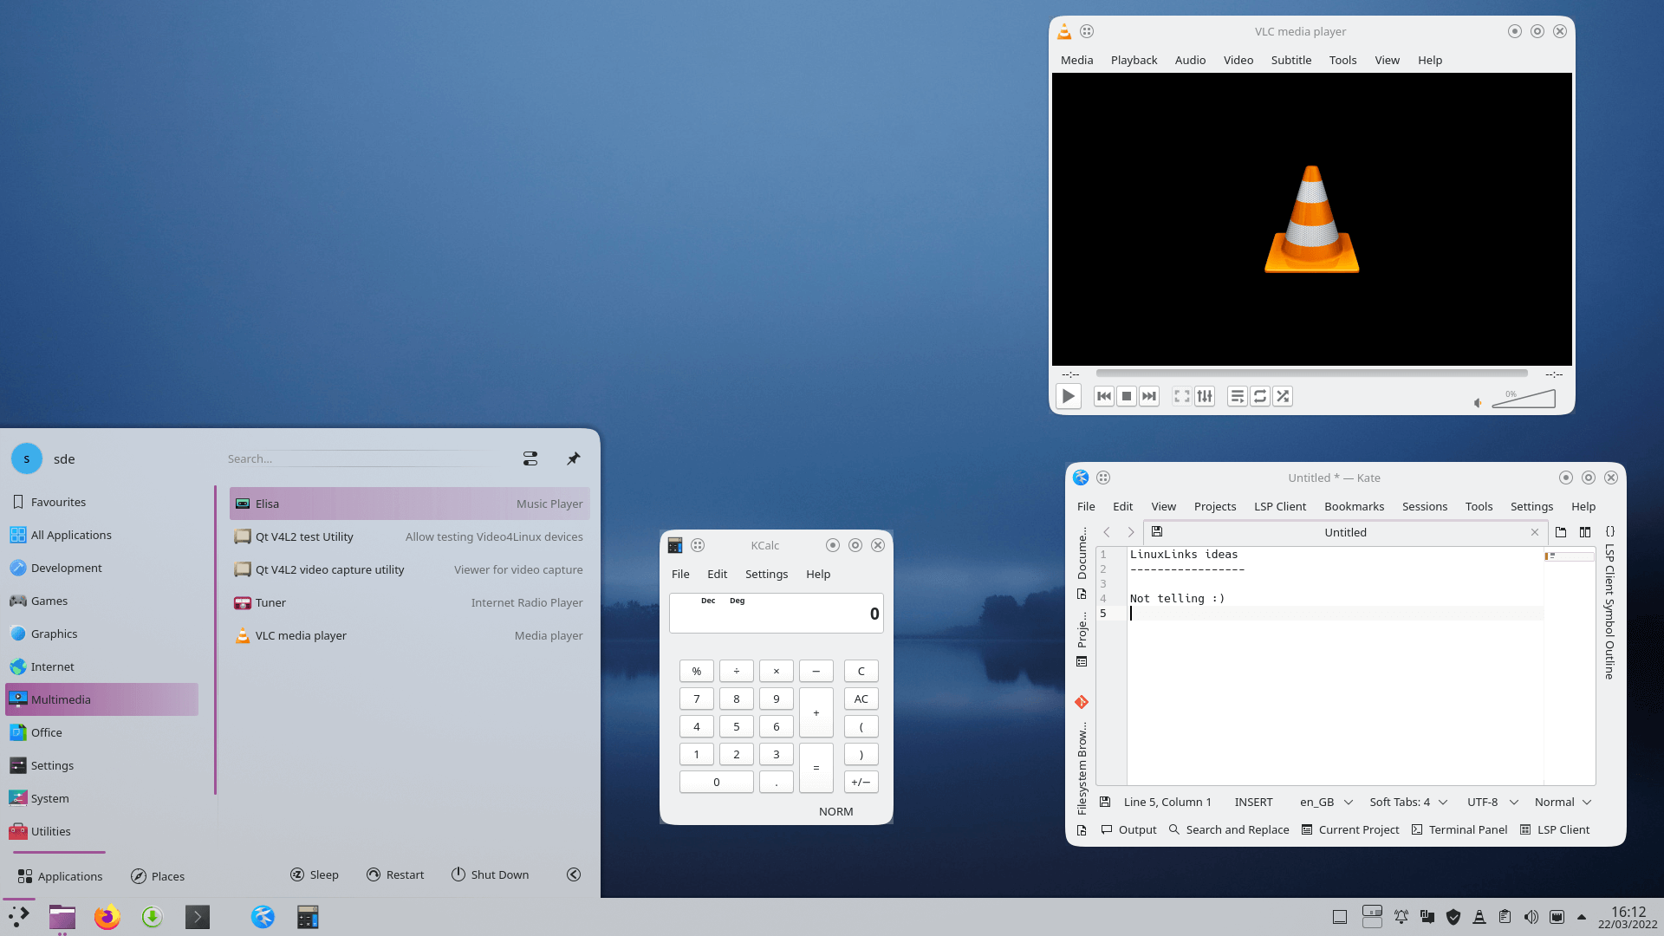Click the VLC skip forward button

(1148, 397)
